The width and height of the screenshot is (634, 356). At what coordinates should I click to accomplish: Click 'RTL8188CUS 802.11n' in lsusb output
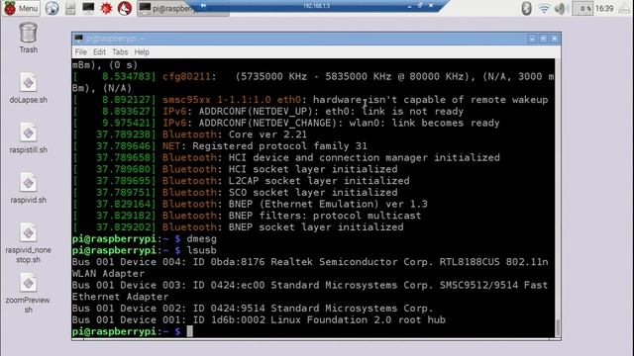(494, 262)
